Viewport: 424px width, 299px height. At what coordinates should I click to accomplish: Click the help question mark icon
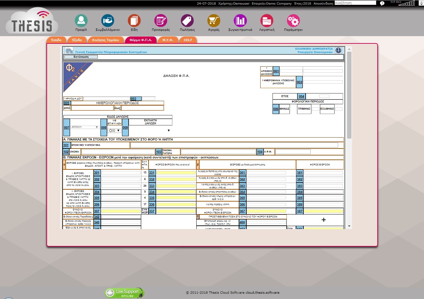tap(382, 3)
